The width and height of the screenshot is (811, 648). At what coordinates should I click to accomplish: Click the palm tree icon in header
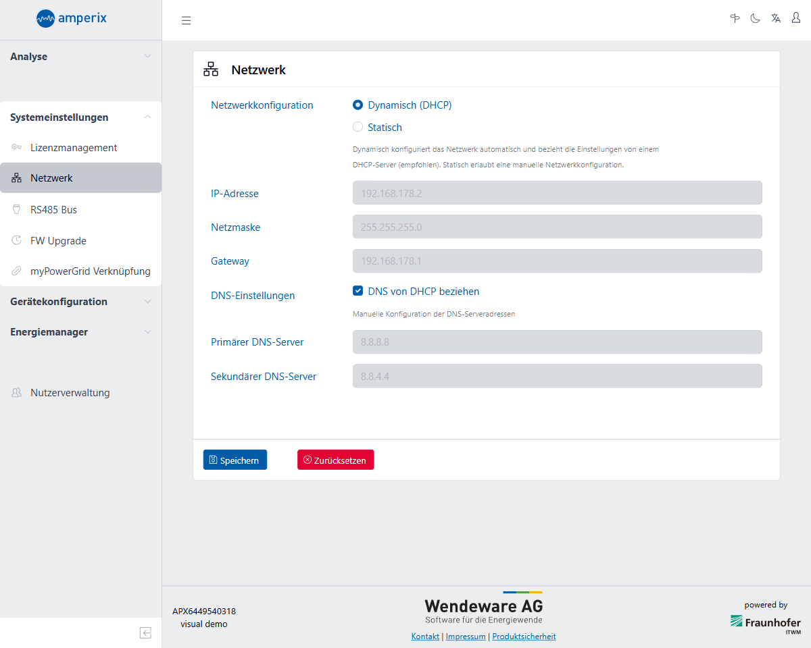click(735, 19)
